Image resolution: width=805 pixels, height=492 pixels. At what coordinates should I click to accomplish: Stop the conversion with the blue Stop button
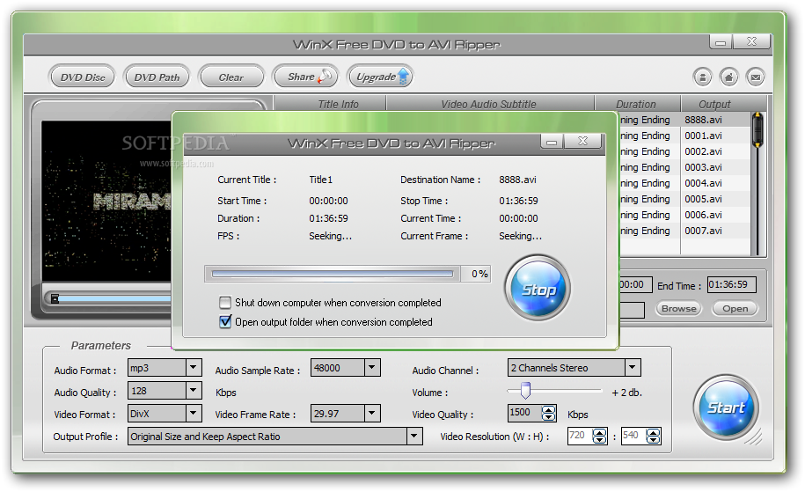tap(538, 289)
